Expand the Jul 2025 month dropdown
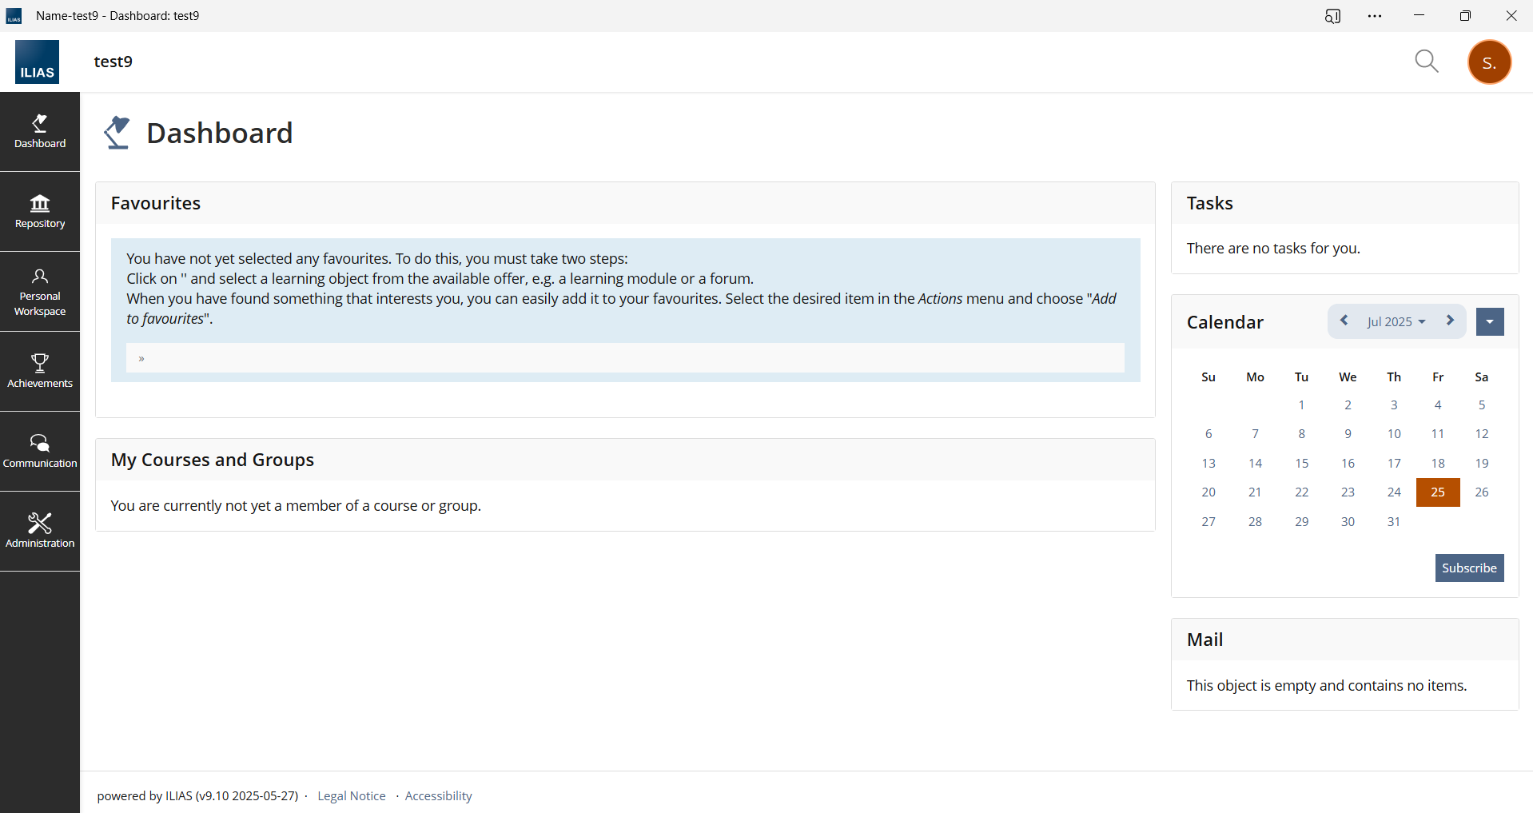The height and width of the screenshot is (813, 1533). (1396, 321)
